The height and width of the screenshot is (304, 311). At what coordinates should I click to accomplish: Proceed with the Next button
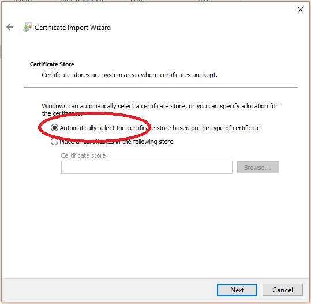click(237, 290)
